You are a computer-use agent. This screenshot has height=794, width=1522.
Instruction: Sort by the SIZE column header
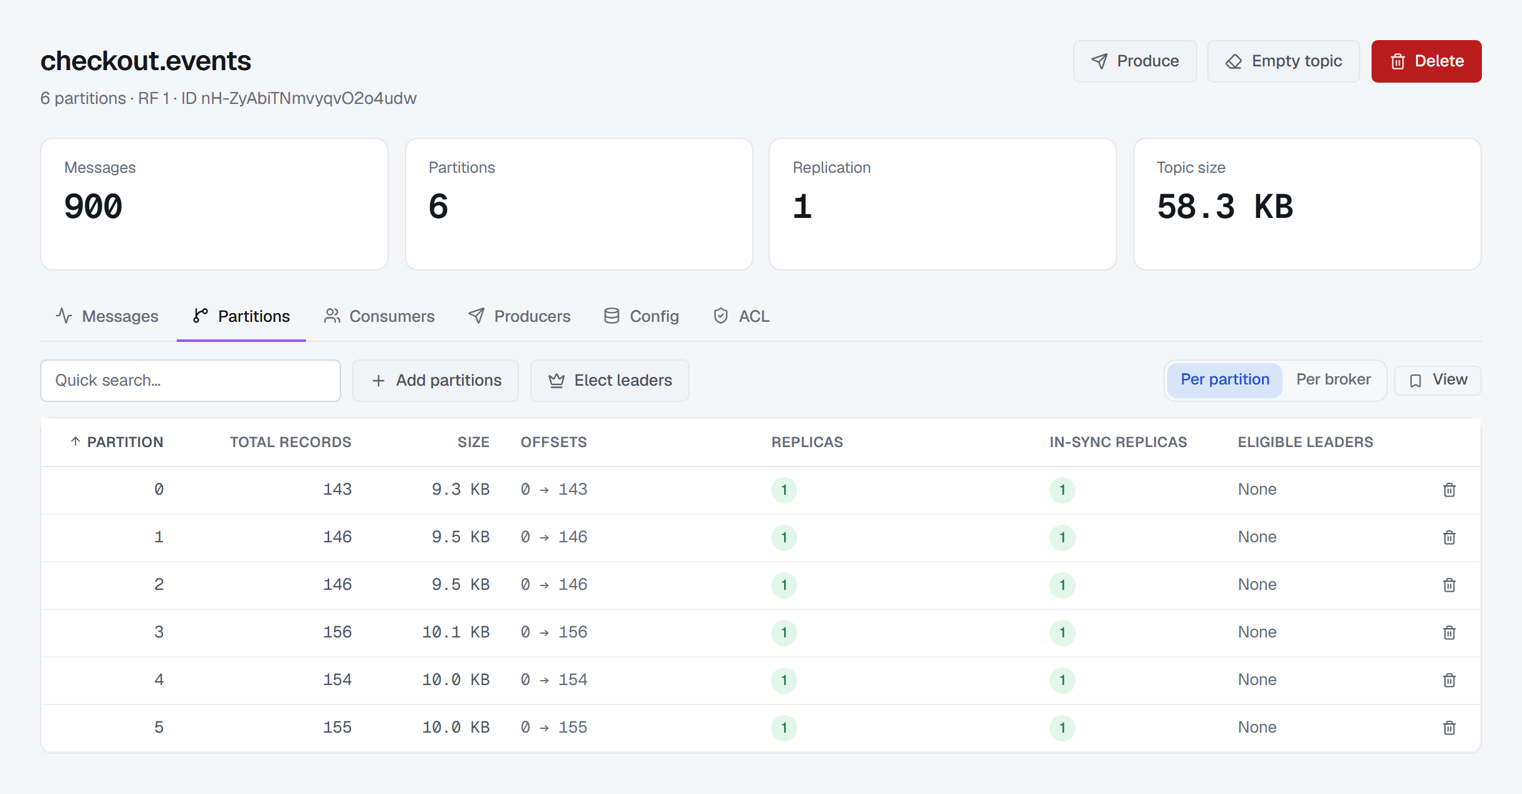pyautogui.click(x=473, y=442)
